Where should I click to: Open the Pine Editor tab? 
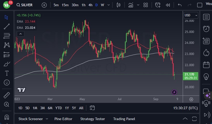pyautogui.click(x=63, y=119)
